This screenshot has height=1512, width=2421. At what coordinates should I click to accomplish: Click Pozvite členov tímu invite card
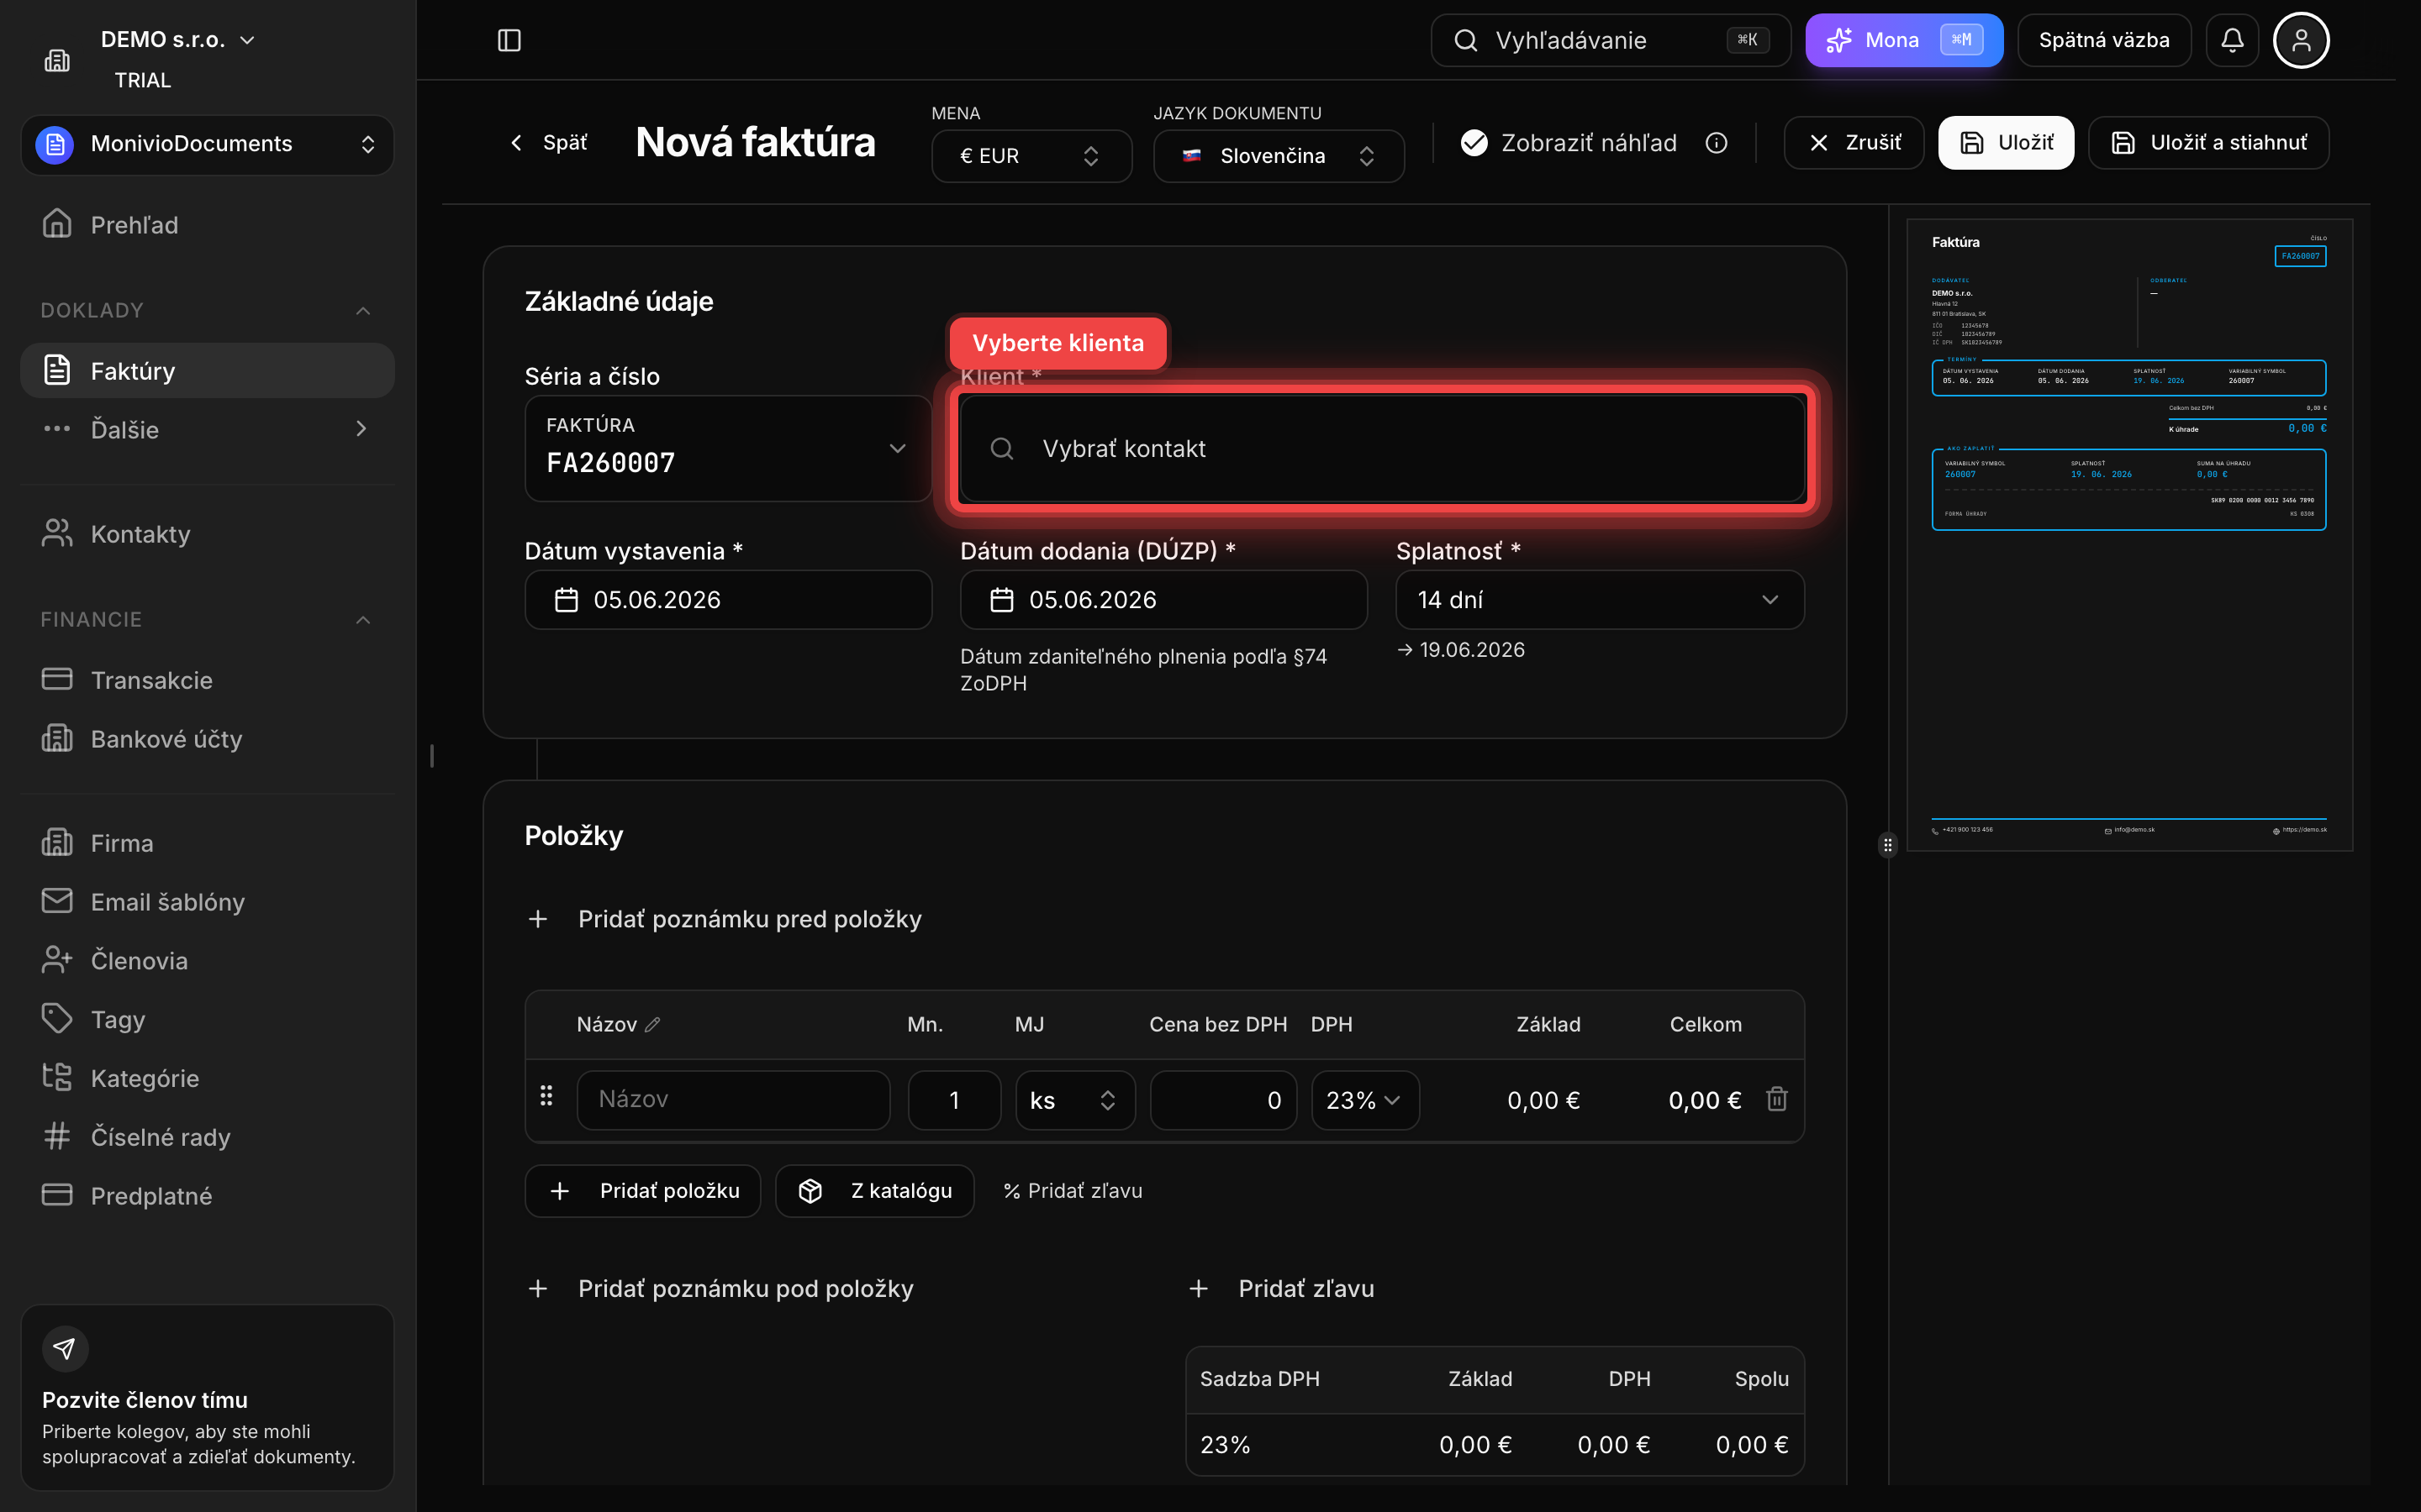click(x=207, y=1397)
